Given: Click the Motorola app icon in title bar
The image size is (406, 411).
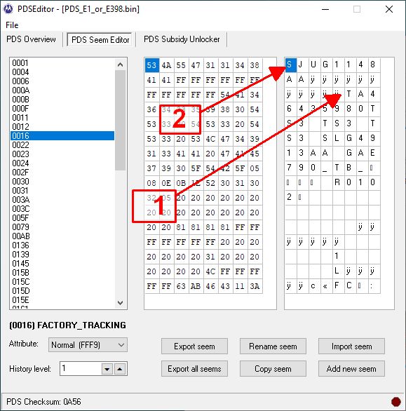Looking at the screenshot, I should coord(8,9).
